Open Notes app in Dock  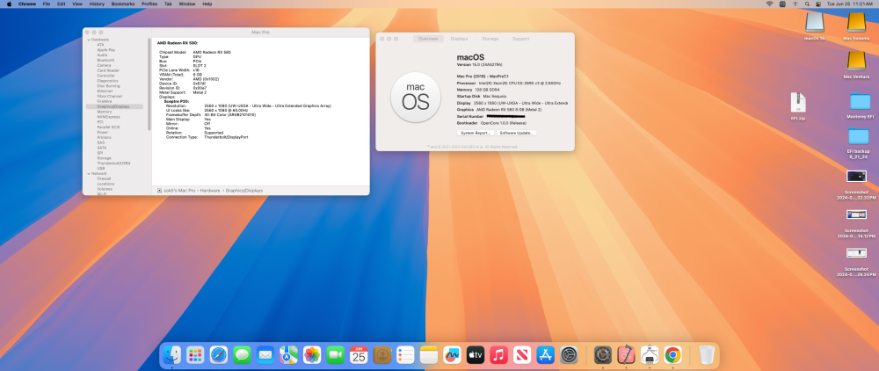[429, 354]
